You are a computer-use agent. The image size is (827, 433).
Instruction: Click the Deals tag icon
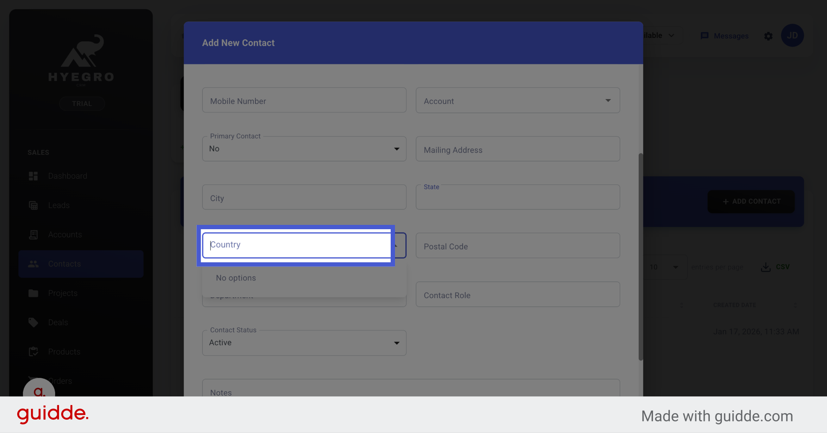(33, 323)
